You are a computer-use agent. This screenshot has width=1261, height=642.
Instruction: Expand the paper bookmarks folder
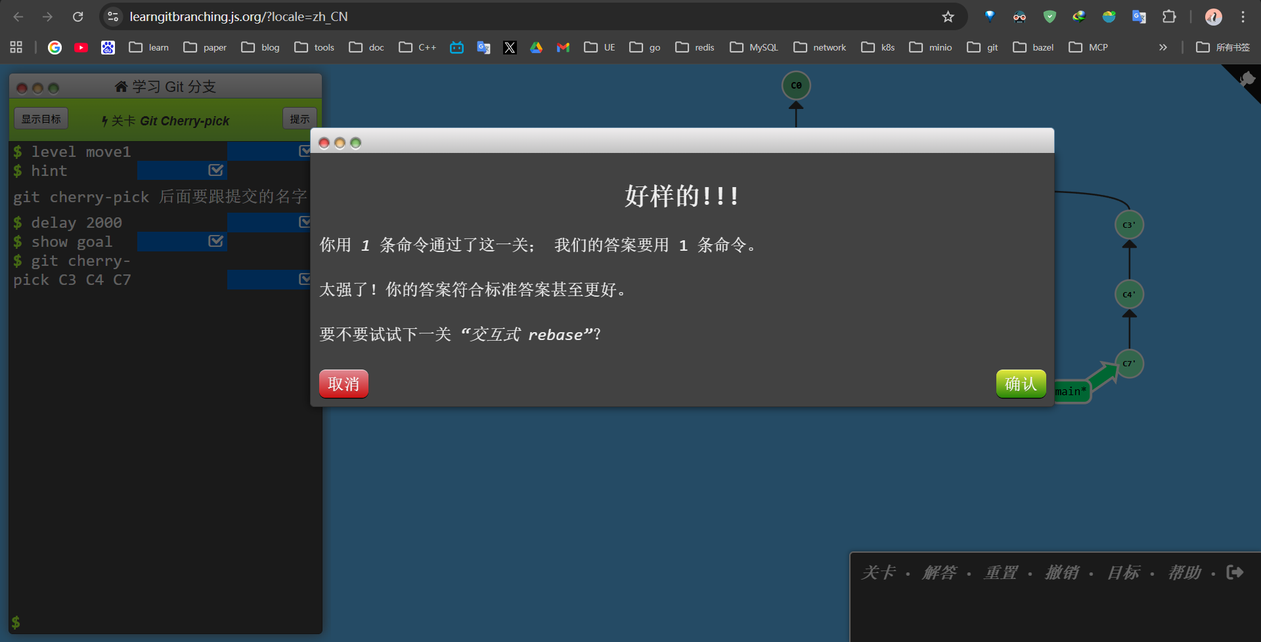(205, 47)
